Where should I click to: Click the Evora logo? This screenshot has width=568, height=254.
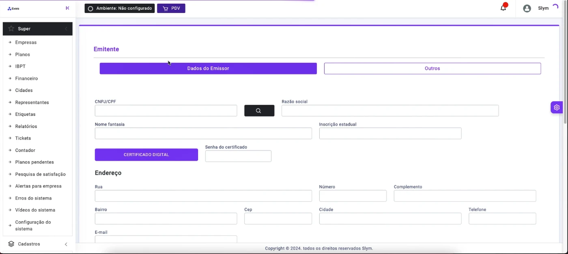13,9
